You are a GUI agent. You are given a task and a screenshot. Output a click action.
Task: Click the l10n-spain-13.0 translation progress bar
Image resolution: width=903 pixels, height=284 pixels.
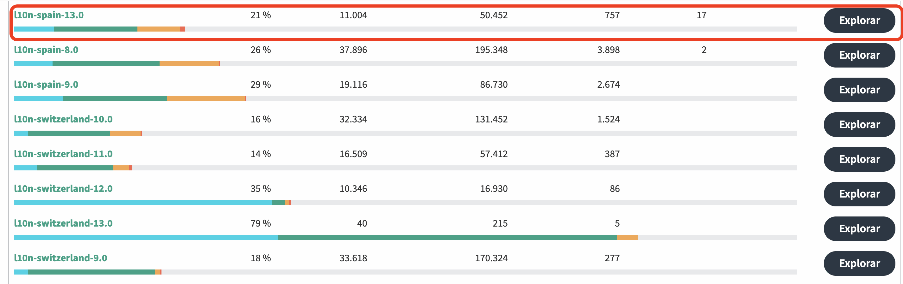[x=406, y=29]
